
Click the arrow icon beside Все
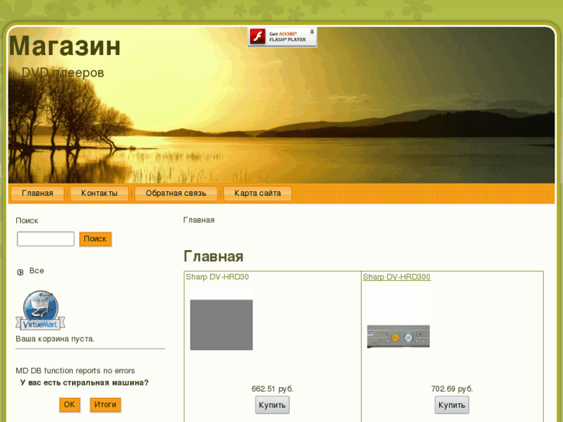[x=20, y=273]
